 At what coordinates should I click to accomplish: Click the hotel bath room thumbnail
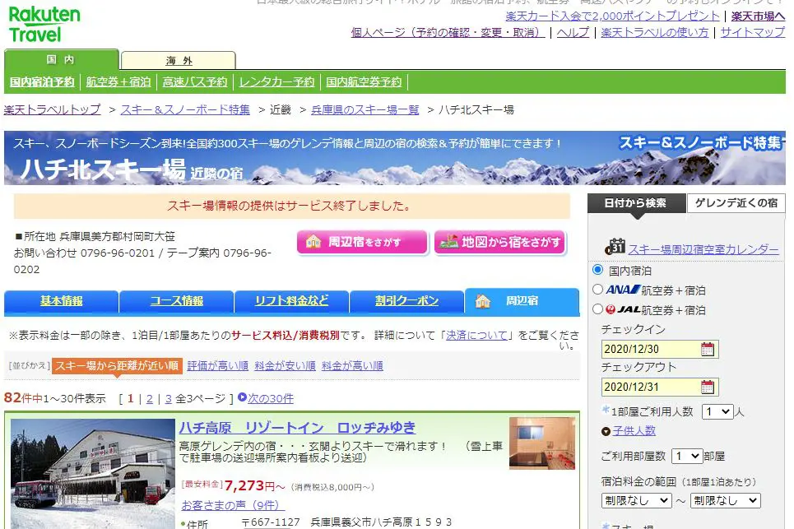pyautogui.click(x=542, y=443)
